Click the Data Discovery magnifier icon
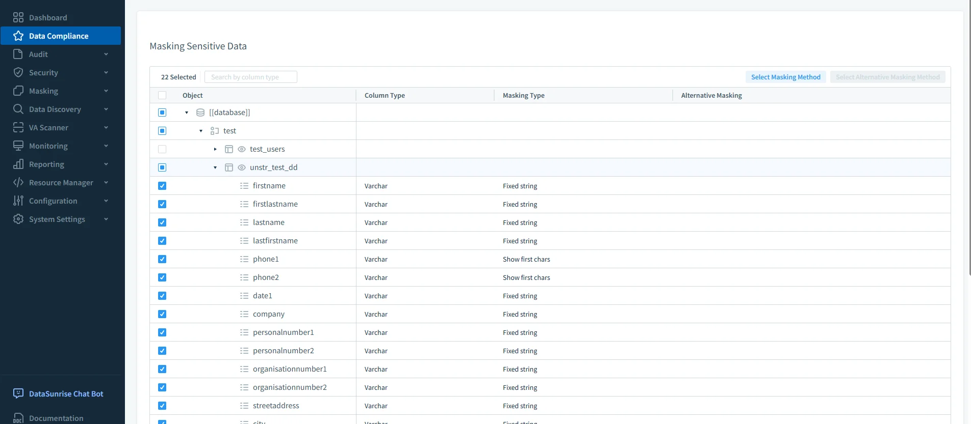Image resolution: width=971 pixels, height=424 pixels. 18,109
